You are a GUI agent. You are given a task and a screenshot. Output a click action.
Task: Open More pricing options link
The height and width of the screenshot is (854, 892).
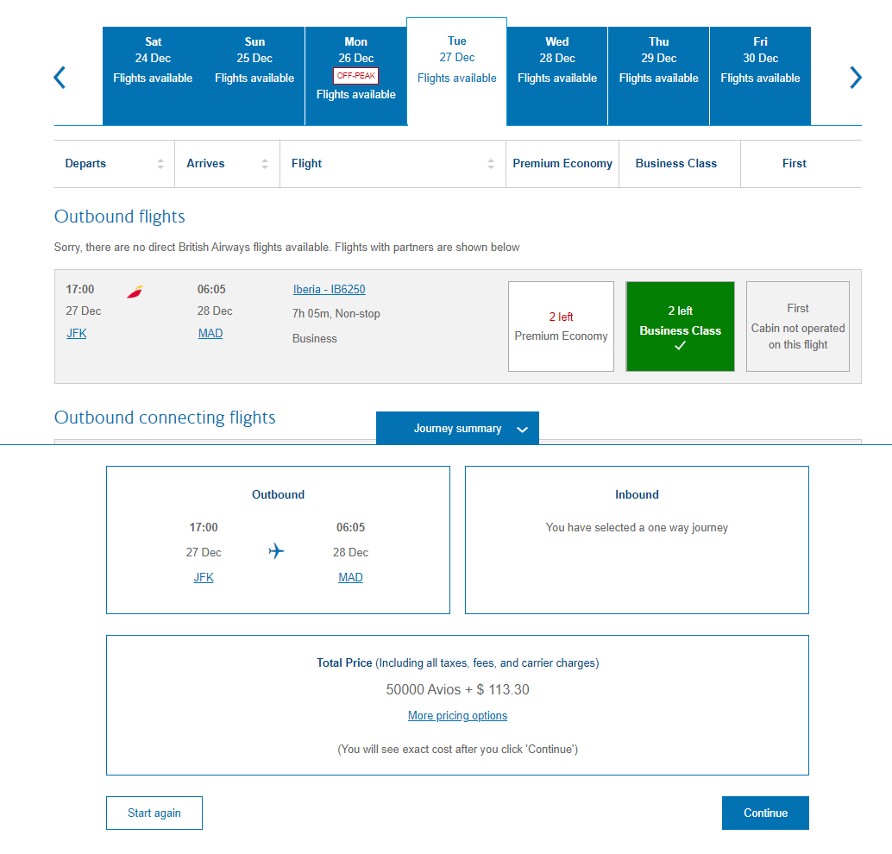click(x=457, y=716)
